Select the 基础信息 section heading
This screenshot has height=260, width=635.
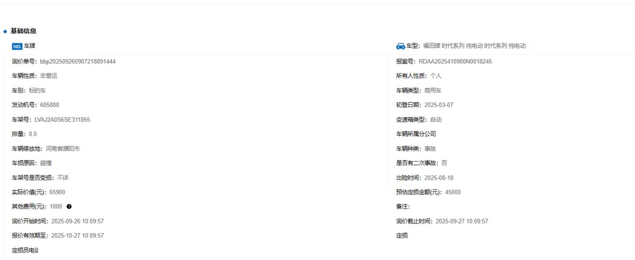point(23,31)
